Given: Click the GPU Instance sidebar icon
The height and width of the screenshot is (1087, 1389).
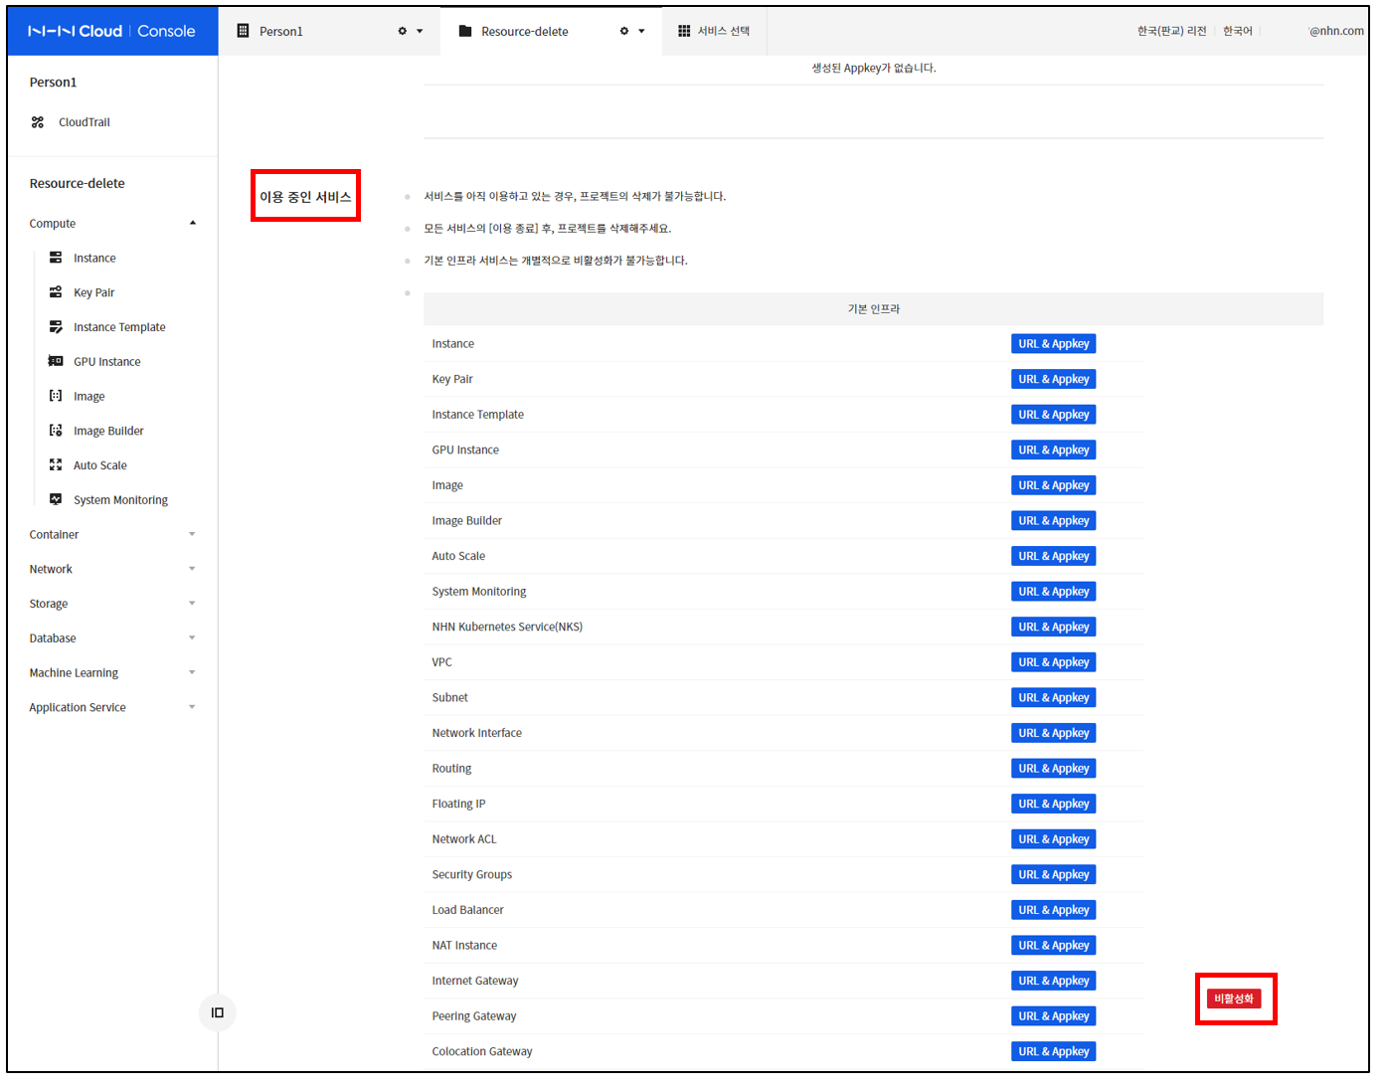Looking at the screenshot, I should tap(56, 362).
